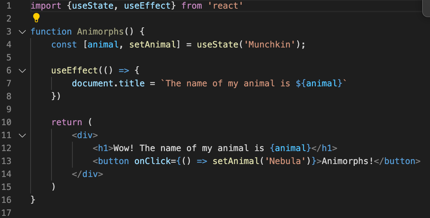Image resolution: width=430 pixels, height=218 pixels.
Task: Click line number 4 in the gutter
Action: [x=9, y=45]
